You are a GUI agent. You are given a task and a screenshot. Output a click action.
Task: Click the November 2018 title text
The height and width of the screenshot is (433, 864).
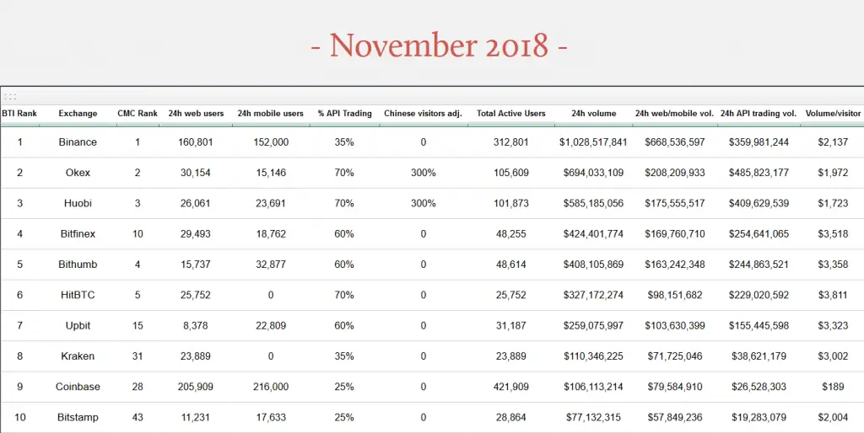[439, 45]
